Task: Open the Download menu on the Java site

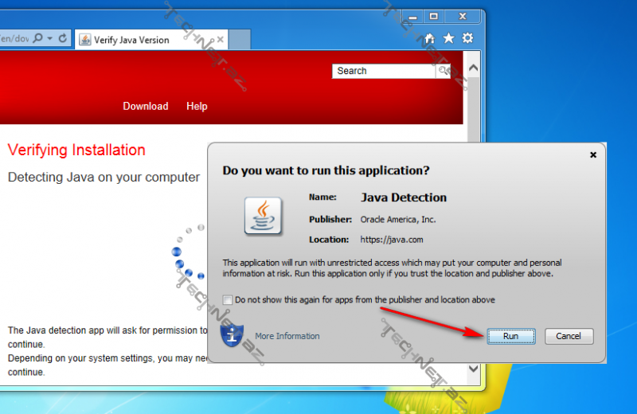Action: (146, 106)
